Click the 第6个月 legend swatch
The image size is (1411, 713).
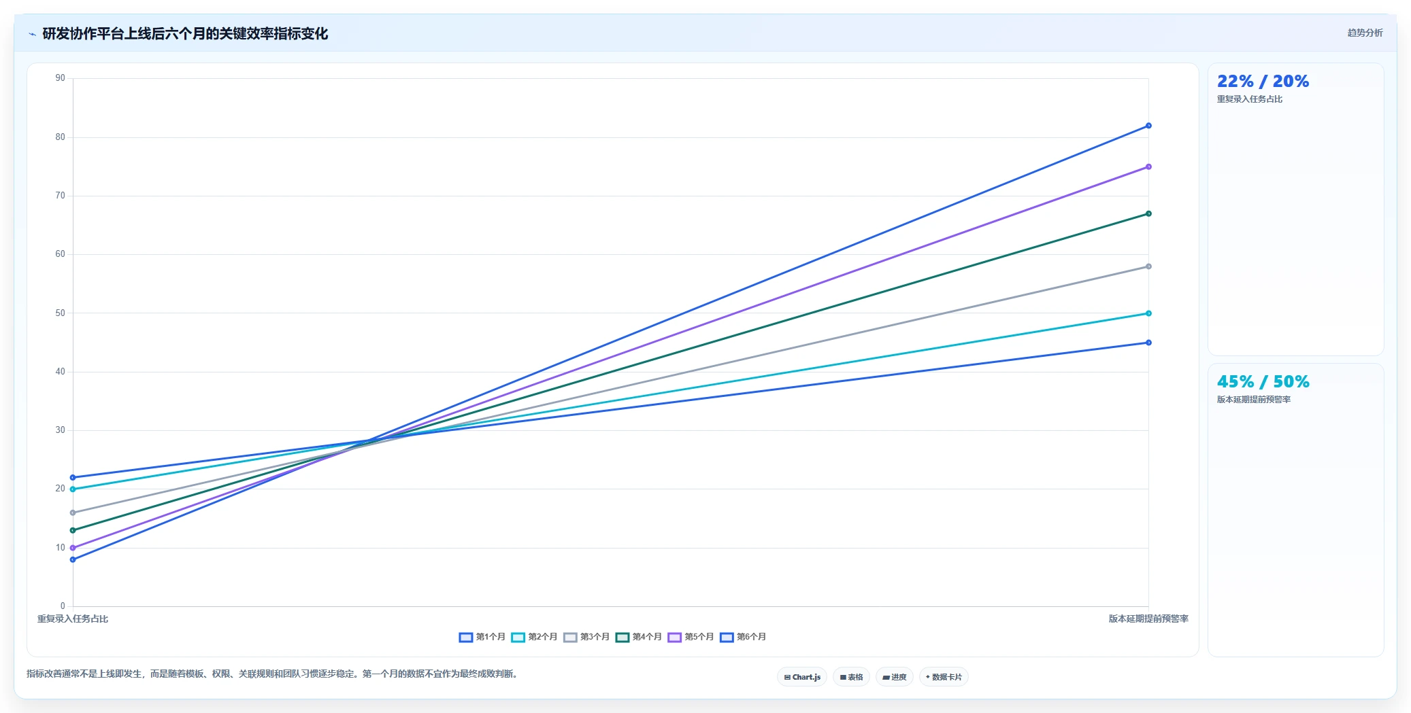[727, 637]
